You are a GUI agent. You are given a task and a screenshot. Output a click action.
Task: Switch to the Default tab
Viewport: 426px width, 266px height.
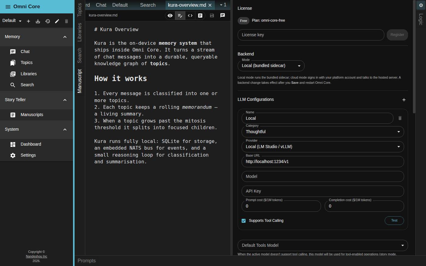click(x=120, y=5)
